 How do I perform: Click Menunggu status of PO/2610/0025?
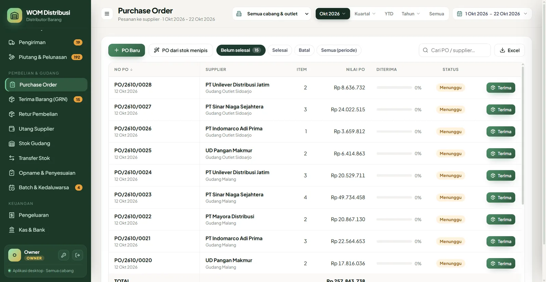(450, 154)
